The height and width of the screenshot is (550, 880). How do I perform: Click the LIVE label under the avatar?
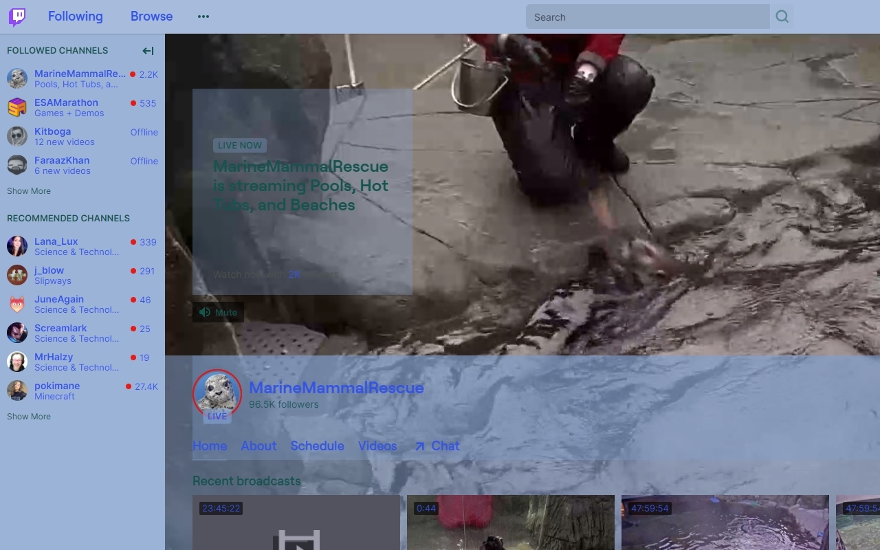(x=217, y=416)
